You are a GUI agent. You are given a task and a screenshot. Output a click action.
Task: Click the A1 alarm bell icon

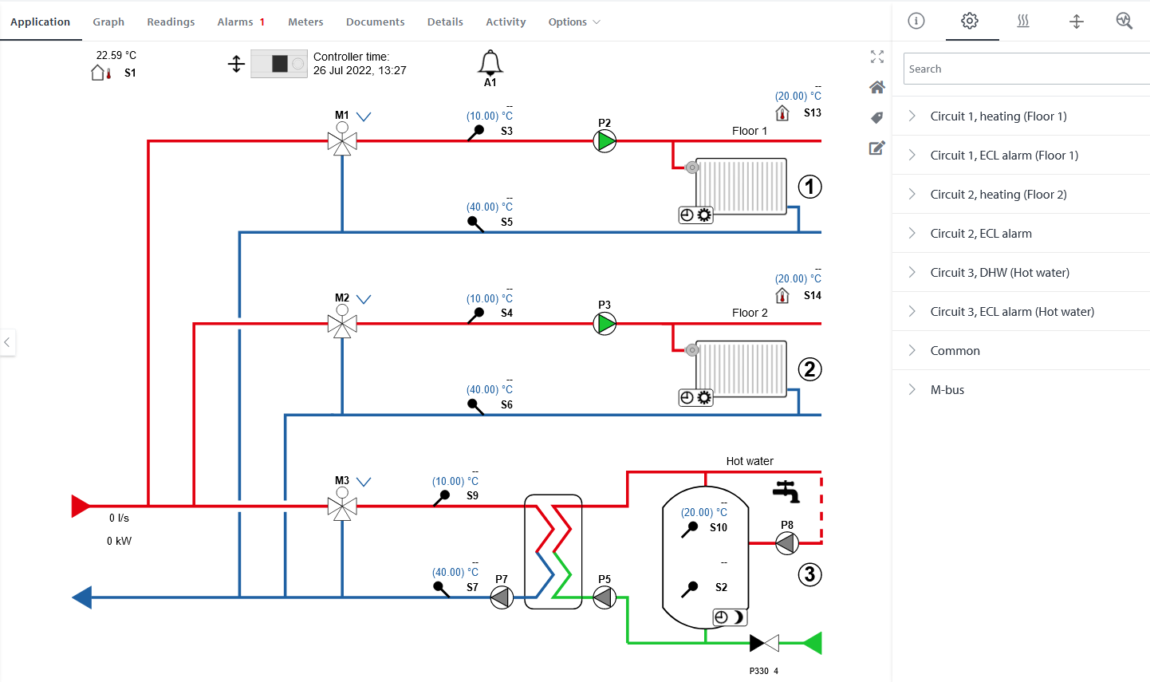tap(490, 63)
